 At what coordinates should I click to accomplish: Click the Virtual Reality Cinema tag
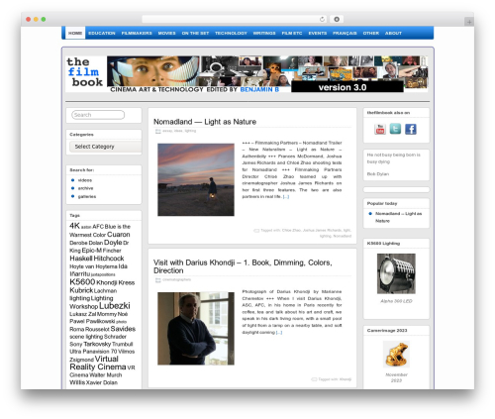click(98, 363)
